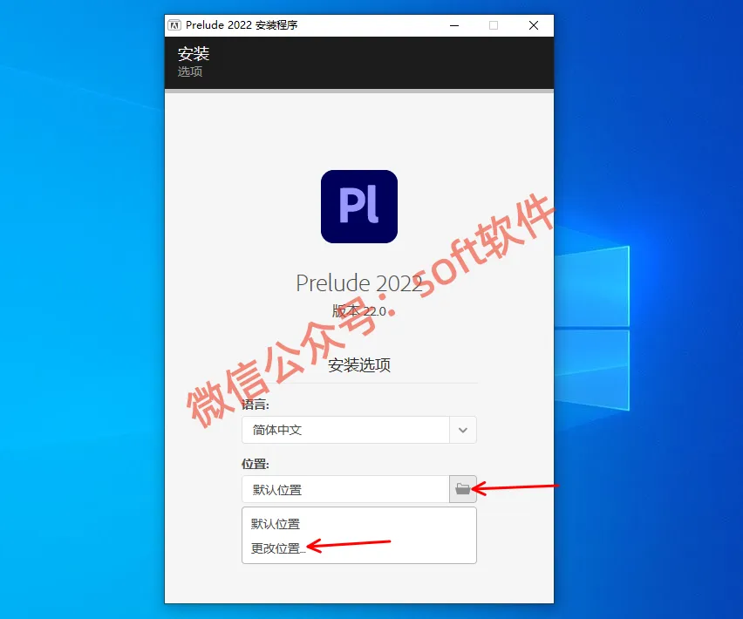Click the 默认位置 location field
The image size is (743, 619).
tap(345, 489)
